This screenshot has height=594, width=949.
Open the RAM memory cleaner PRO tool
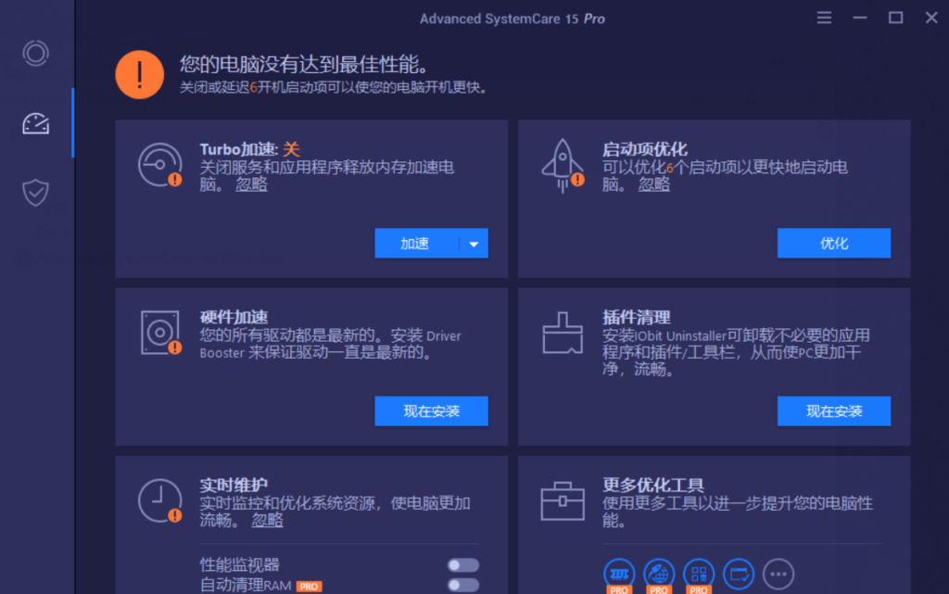618,575
